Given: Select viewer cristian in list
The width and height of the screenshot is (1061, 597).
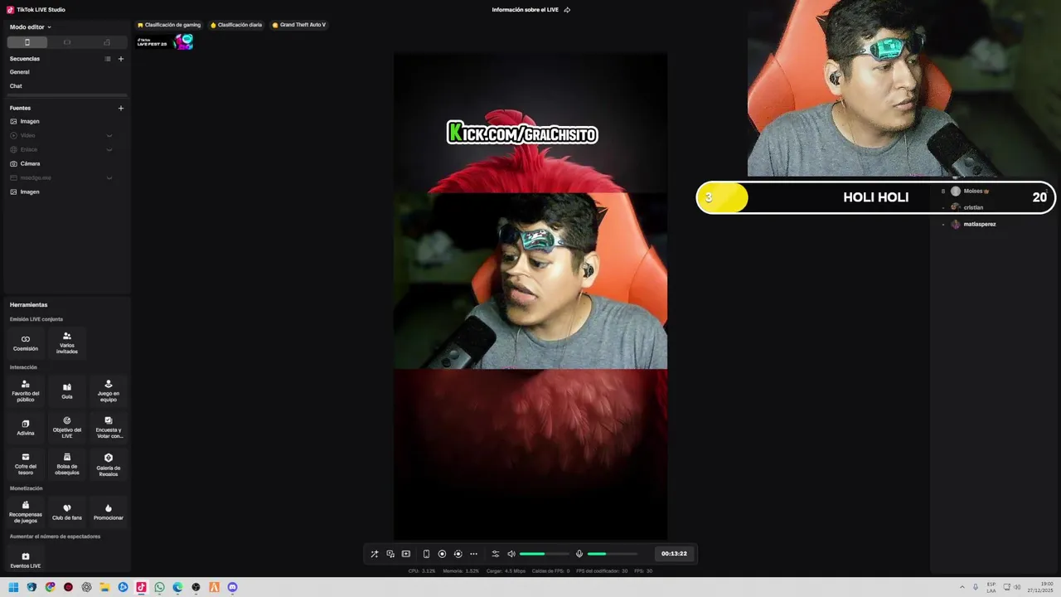Looking at the screenshot, I should click(x=973, y=207).
